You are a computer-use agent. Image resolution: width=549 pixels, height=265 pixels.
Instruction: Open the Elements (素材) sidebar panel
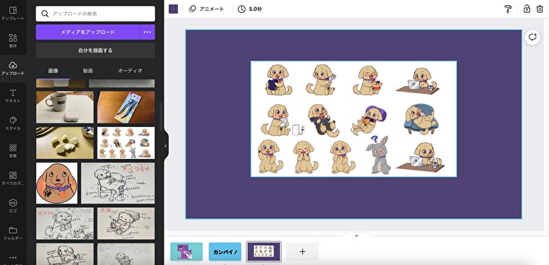pyautogui.click(x=13, y=41)
